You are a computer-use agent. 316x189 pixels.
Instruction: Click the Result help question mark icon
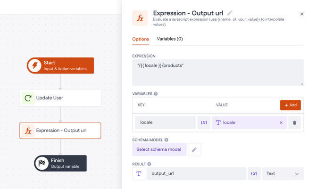pos(150,164)
